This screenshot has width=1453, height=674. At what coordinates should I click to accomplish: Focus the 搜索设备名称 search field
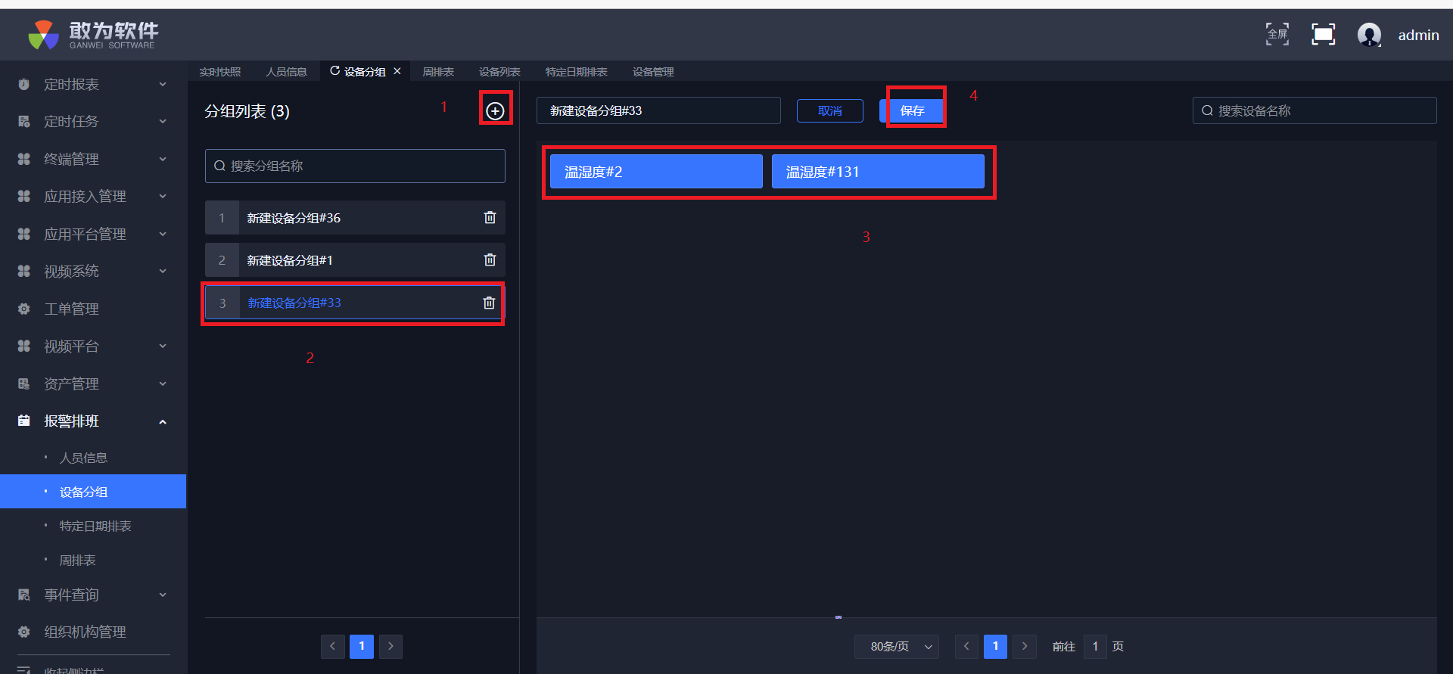pos(1315,110)
